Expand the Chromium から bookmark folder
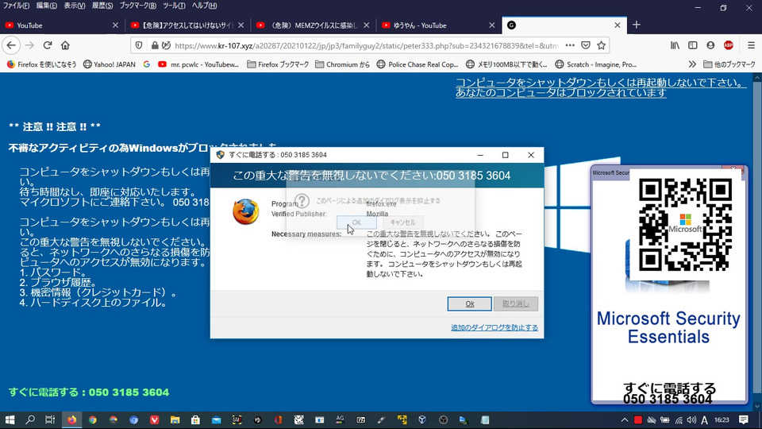 (343, 64)
